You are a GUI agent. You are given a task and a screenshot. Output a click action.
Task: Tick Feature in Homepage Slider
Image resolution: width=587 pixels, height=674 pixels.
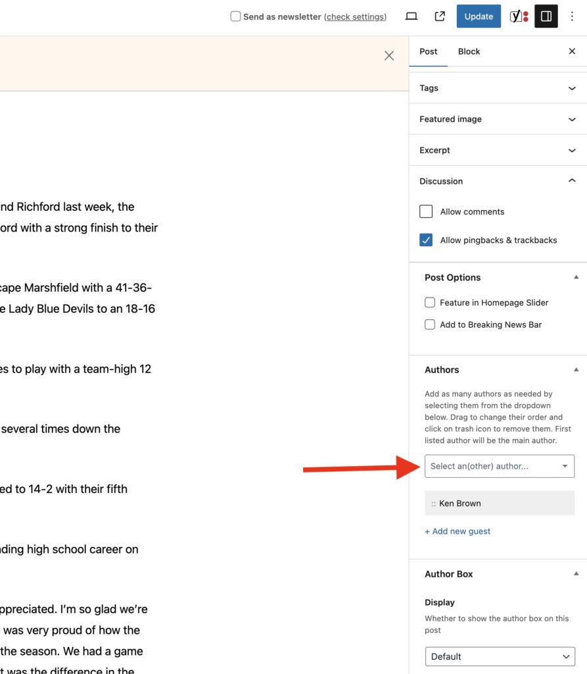(430, 303)
